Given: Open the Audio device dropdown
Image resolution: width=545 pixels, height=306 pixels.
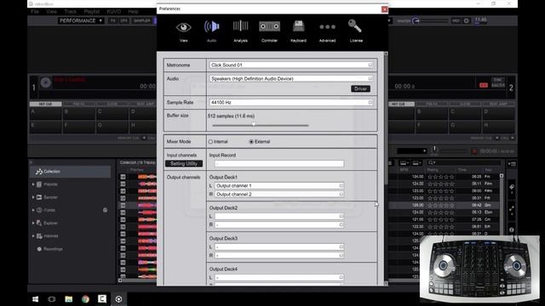Looking at the screenshot, I should [291, 79].
